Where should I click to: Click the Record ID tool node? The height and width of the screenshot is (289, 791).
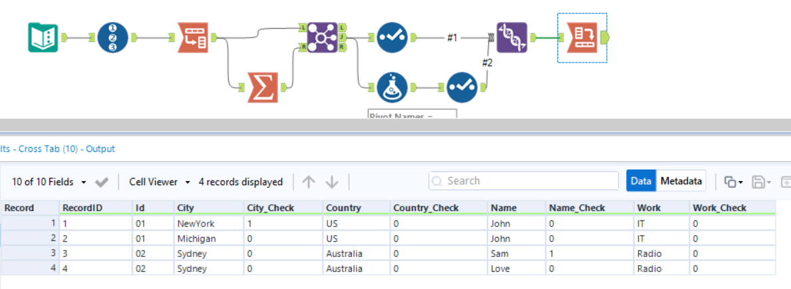coord(112,38)
